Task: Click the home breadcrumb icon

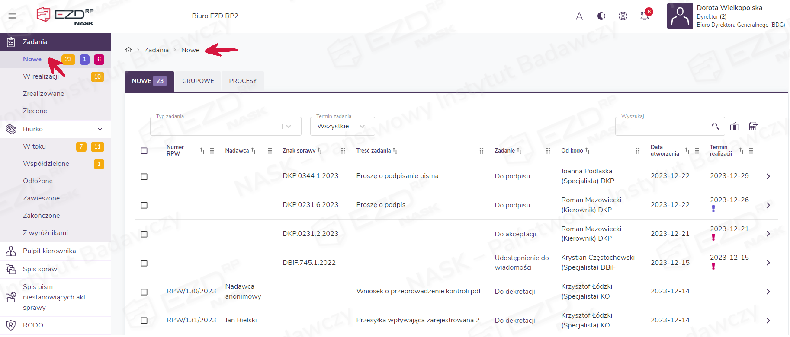Action: (128, 50)
